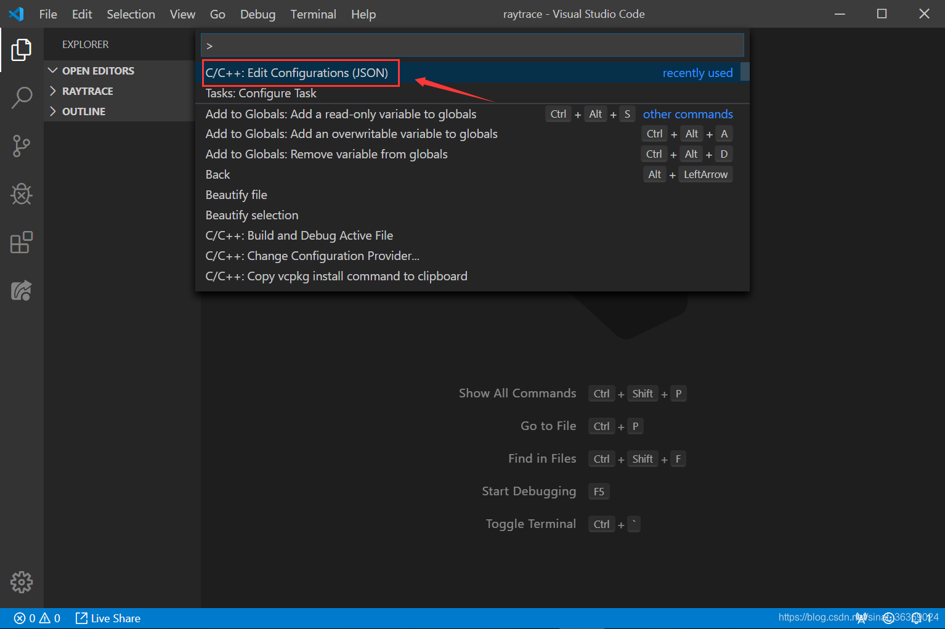Viewport: 945px width, 629px height.
Task: Open the Edit menu
Action: coord(82,14)
